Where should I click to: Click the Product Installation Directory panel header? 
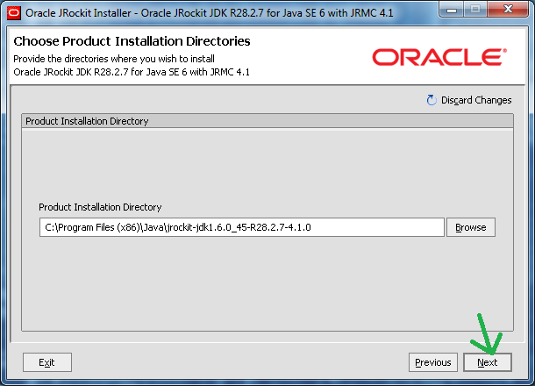[x=88, y=121]
